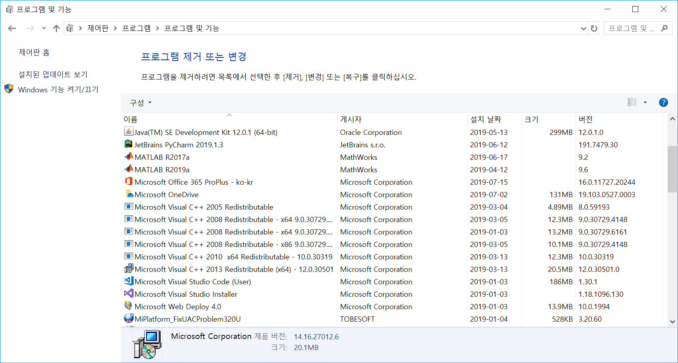
Task: Sort by the 게시자 column header
Action: [x=403, y=119]
